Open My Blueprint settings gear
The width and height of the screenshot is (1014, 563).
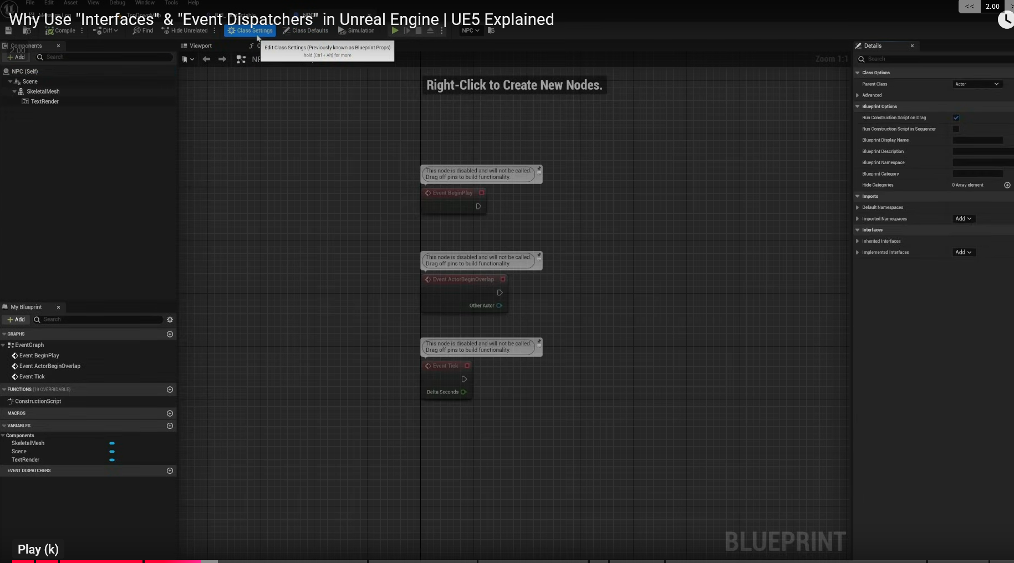click(170, 320)
